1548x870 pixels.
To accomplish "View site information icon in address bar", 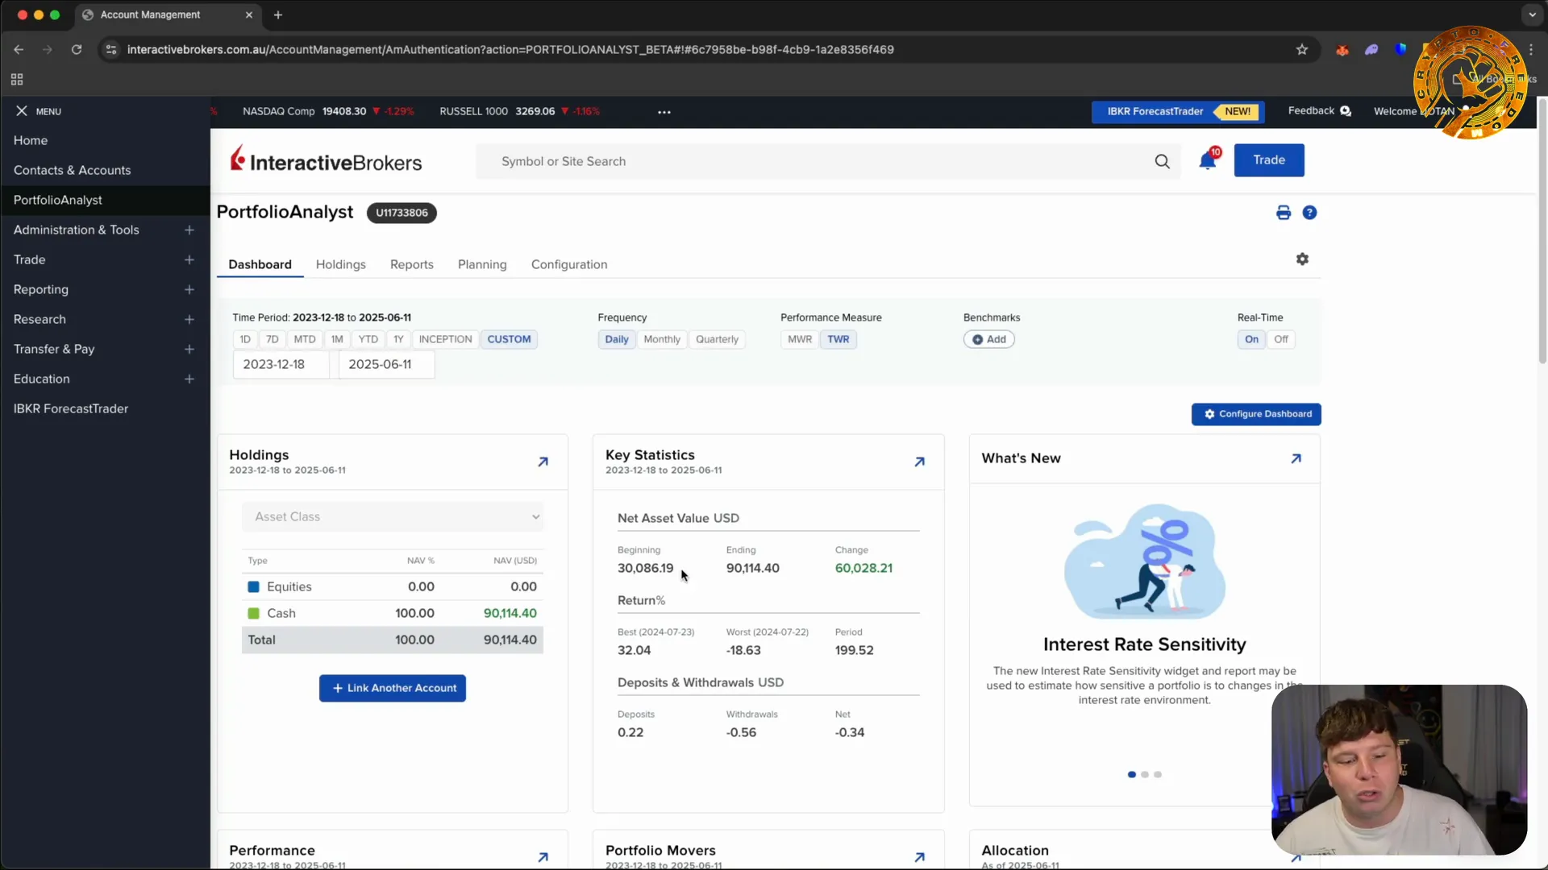I will (x=111, y=50).
